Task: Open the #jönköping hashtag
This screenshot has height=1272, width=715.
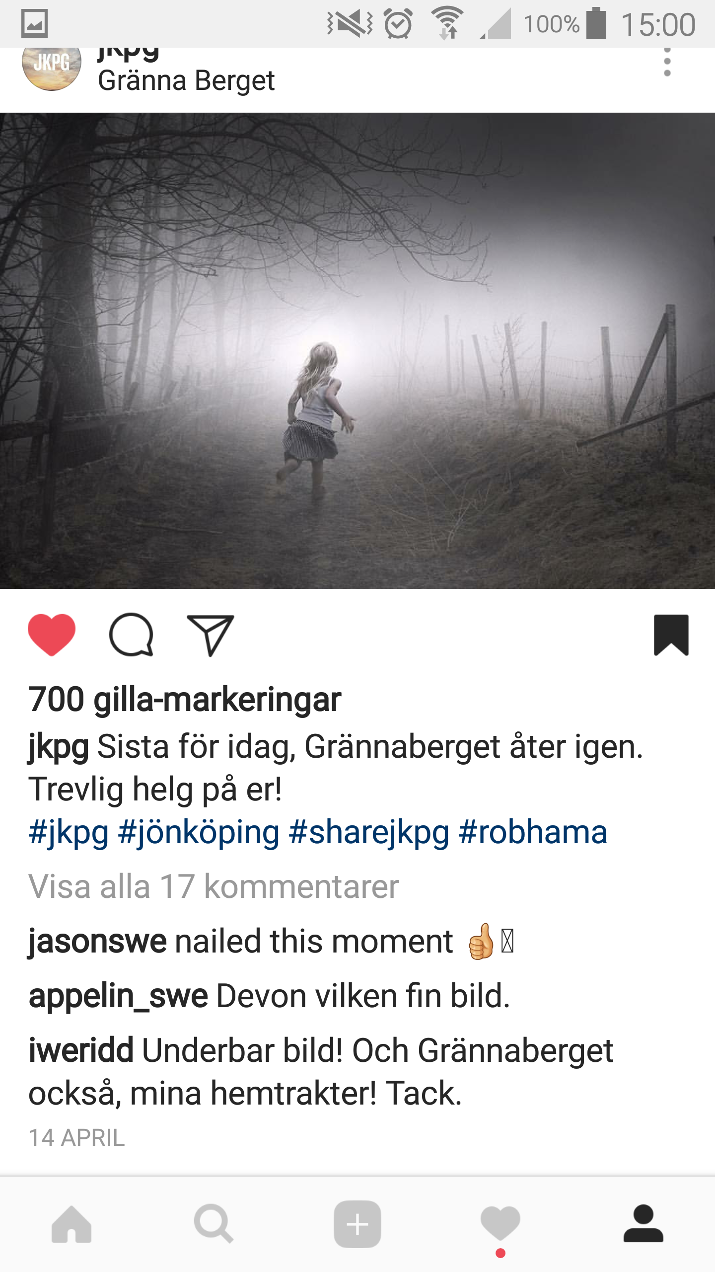Action: [199, 833]
